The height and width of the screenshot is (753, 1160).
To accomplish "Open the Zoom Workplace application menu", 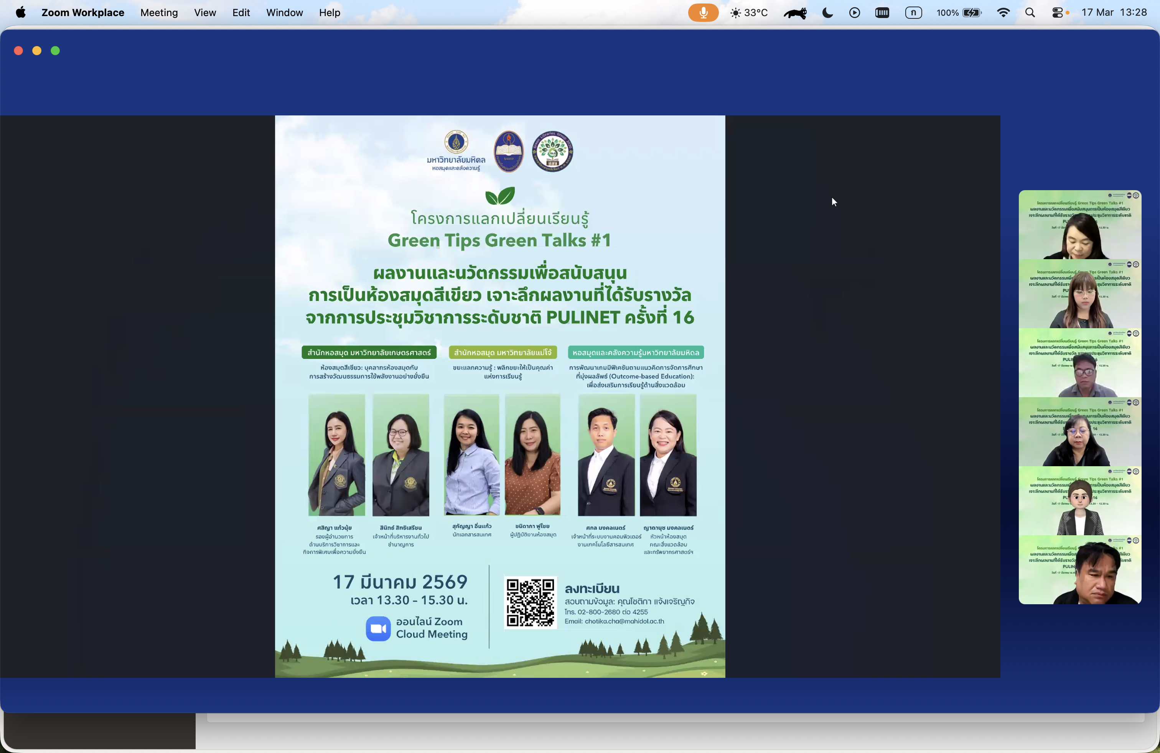I will coord(82,13).
